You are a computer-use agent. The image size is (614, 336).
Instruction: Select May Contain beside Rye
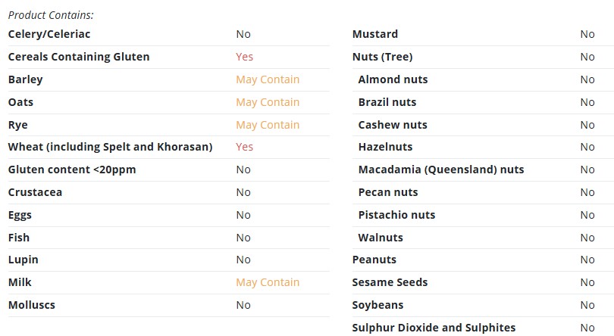[x=268, y=125]
